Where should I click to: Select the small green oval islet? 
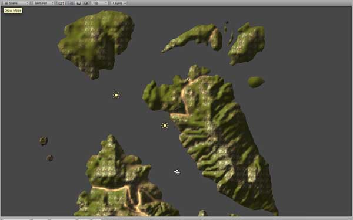coord(256,82)
